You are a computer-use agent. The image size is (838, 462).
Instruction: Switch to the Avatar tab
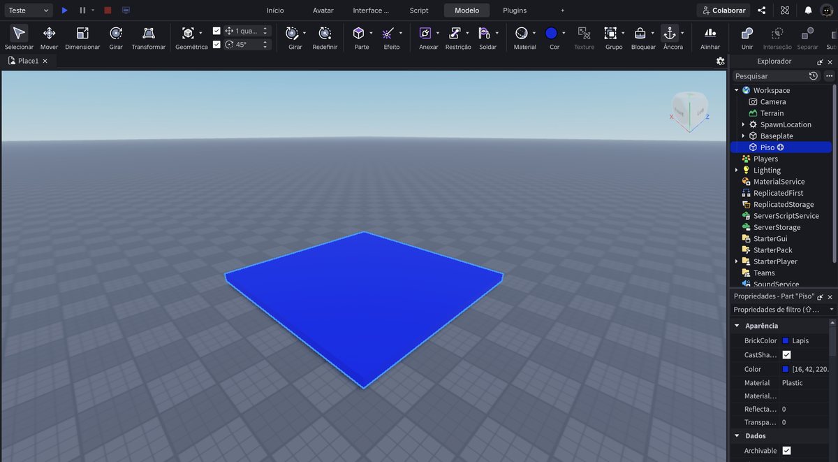click(x=323, y=10)
